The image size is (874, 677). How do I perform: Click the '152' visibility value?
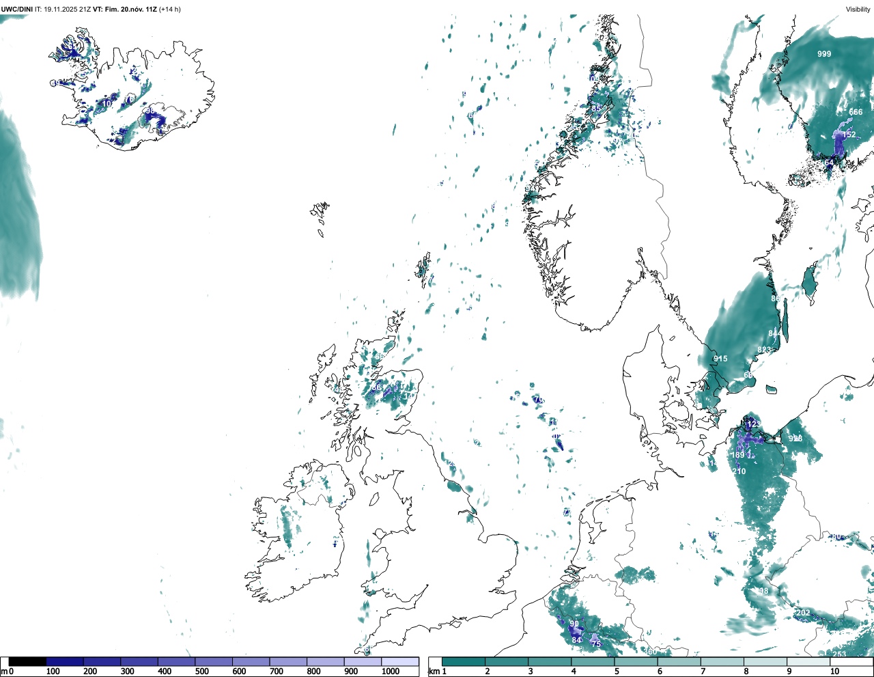coord(849,135)
